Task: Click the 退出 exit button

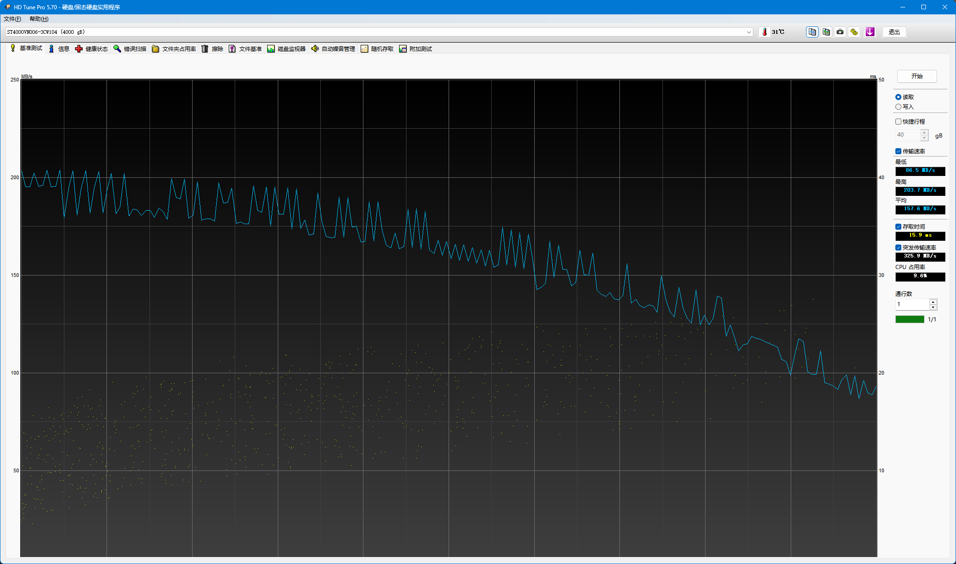Action: pos(894,32)
